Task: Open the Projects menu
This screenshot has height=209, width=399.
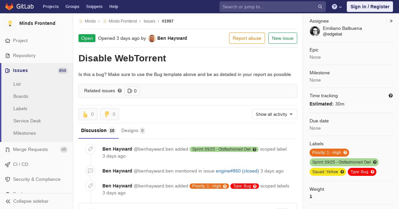Action: click(51, 7)
